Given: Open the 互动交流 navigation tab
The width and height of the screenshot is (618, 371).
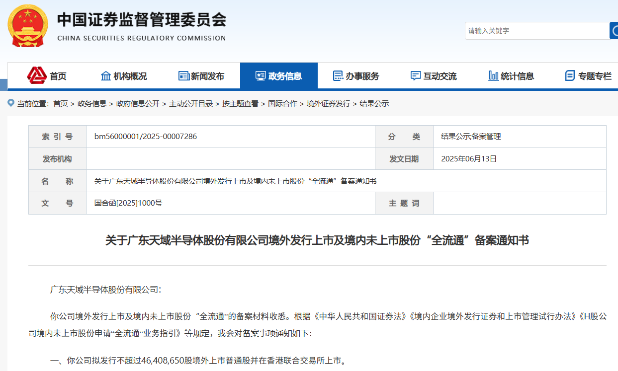Looking at the screenshot, I should [434, 76].
